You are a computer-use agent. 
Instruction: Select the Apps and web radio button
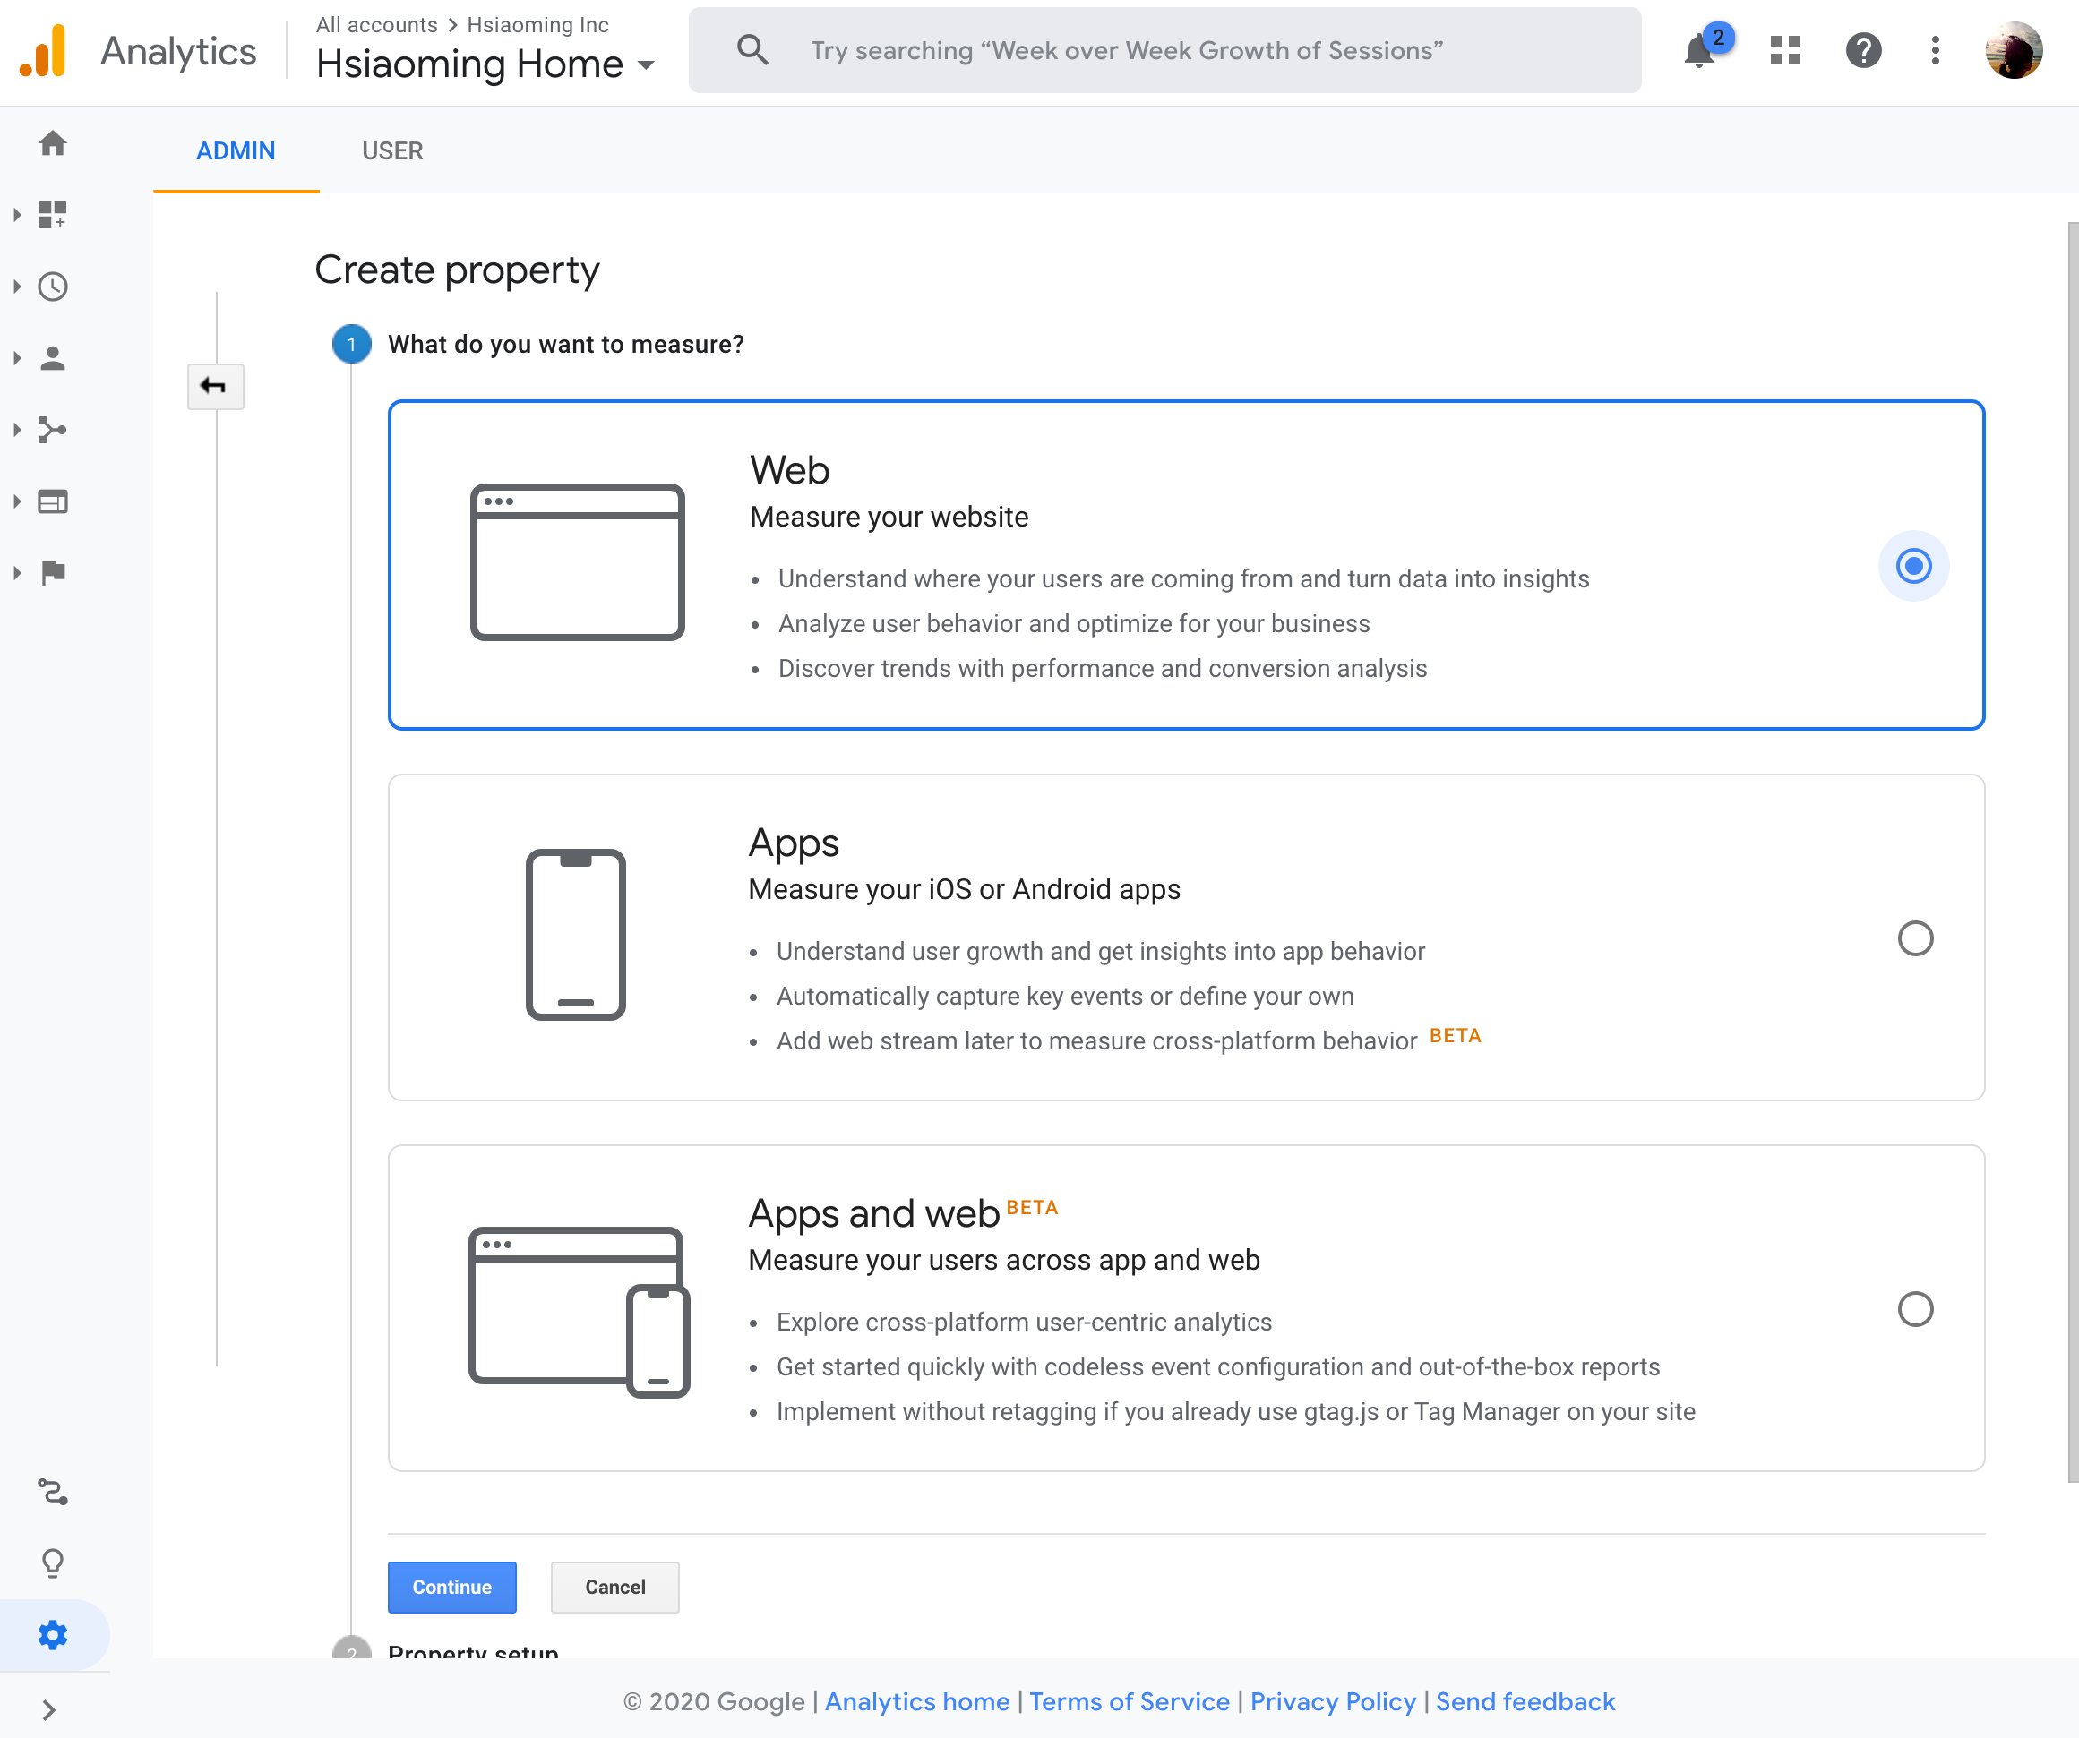coord(1915,1308)
